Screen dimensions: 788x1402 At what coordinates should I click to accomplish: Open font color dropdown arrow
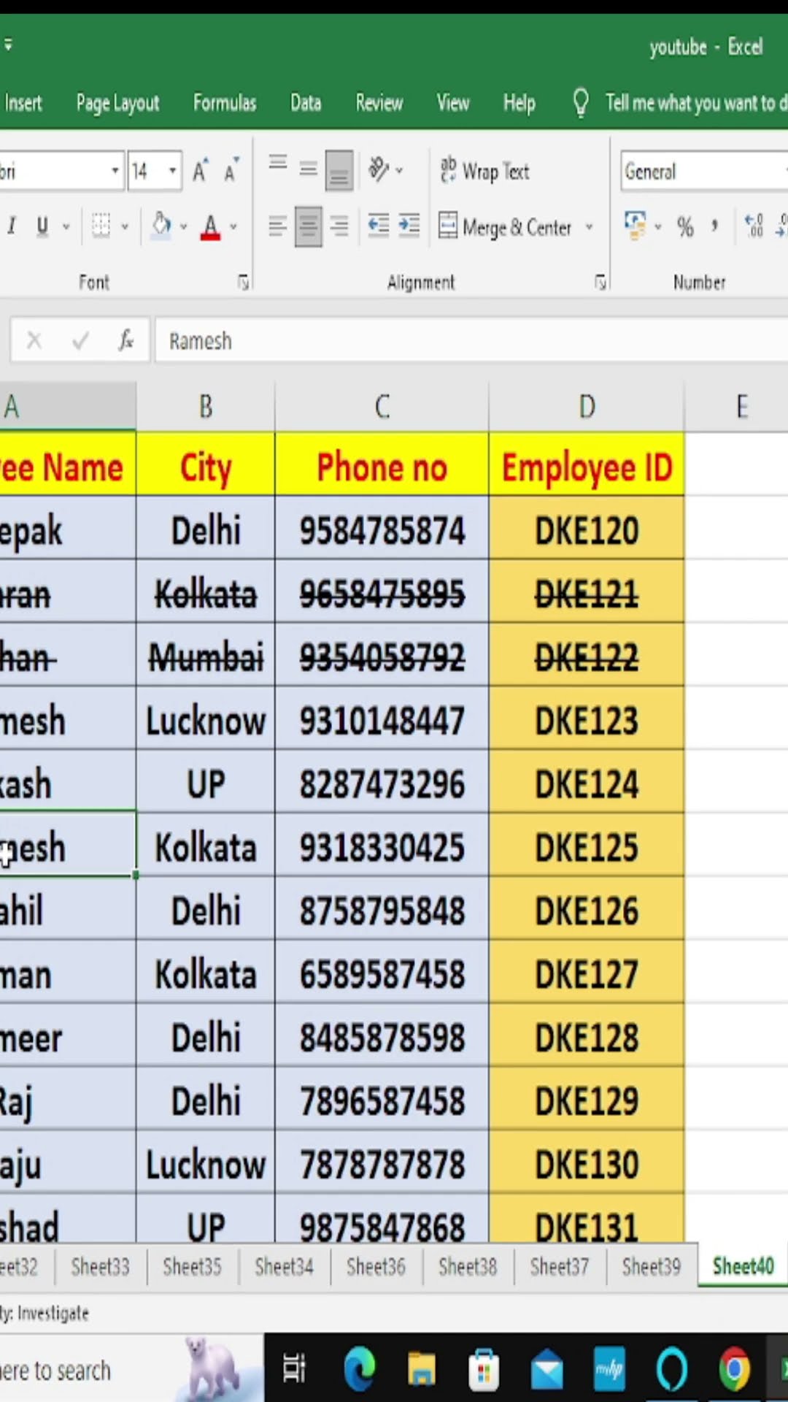pyautogui.click(x=233, y=226)
